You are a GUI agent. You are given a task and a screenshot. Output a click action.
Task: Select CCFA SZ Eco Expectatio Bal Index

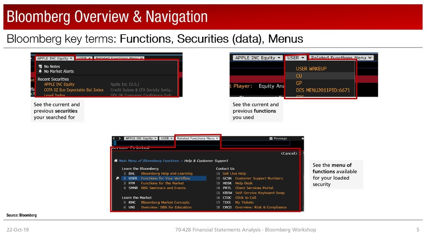(x=74, y=90)
